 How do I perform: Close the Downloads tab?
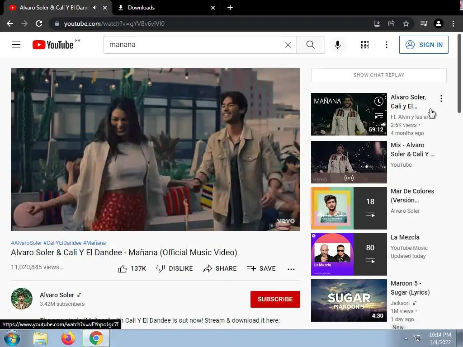pyautogui.click(x=213, y=8)
